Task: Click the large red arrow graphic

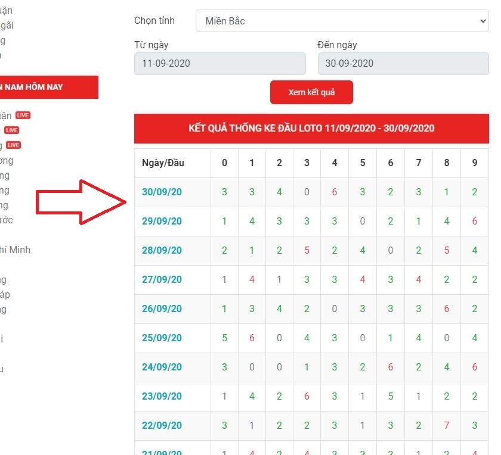Action: coord(81,202)
